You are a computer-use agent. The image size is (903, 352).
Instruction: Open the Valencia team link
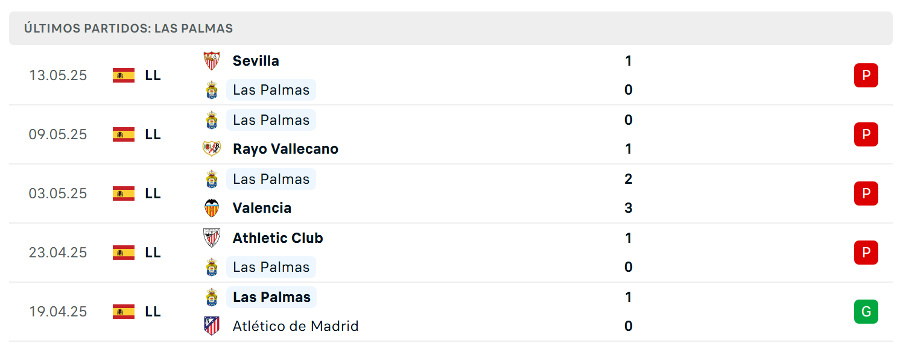pyautogui.click(x=262, y=208)
